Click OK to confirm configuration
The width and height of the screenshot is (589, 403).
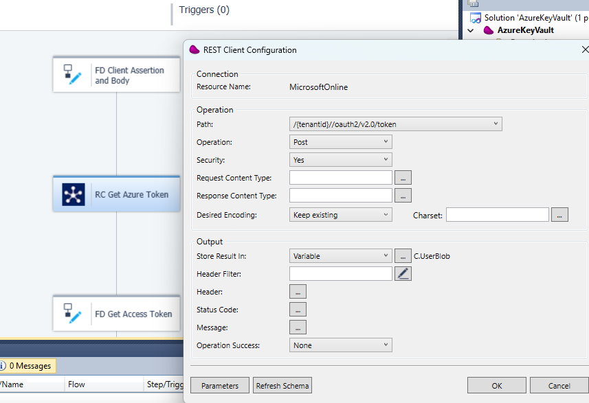(496, 386)
